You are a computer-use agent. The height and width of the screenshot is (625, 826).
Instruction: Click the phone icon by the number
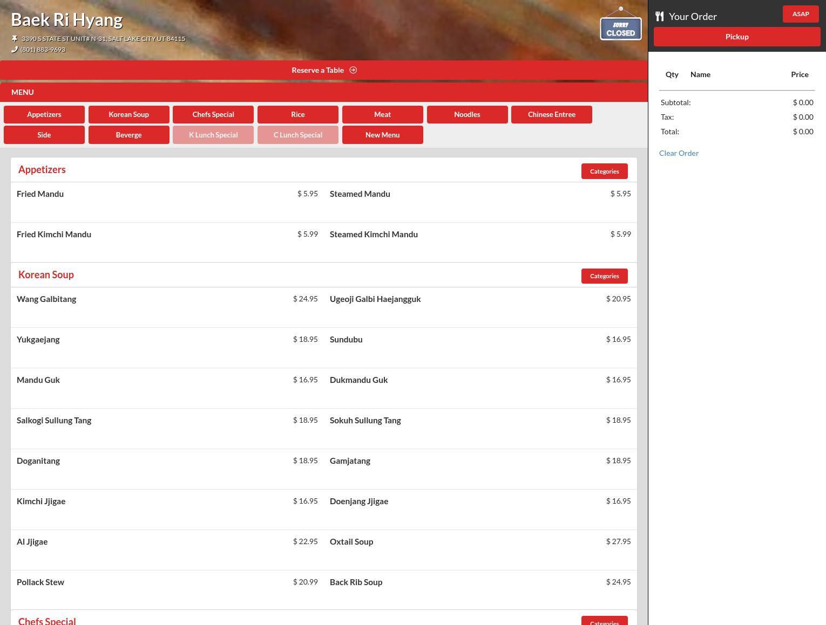click(x=15, y=50)
